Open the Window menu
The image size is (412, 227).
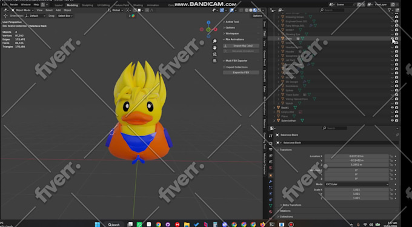[25, 4]
